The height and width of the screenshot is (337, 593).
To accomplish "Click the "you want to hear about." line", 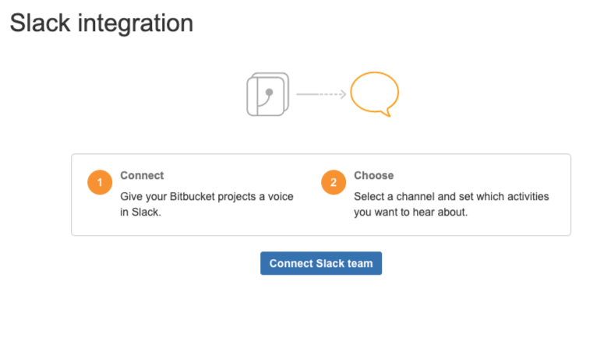I will click(411, 212).
